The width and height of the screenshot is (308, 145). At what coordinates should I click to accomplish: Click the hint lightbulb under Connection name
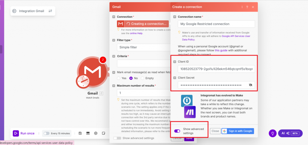tap(179, 32)
